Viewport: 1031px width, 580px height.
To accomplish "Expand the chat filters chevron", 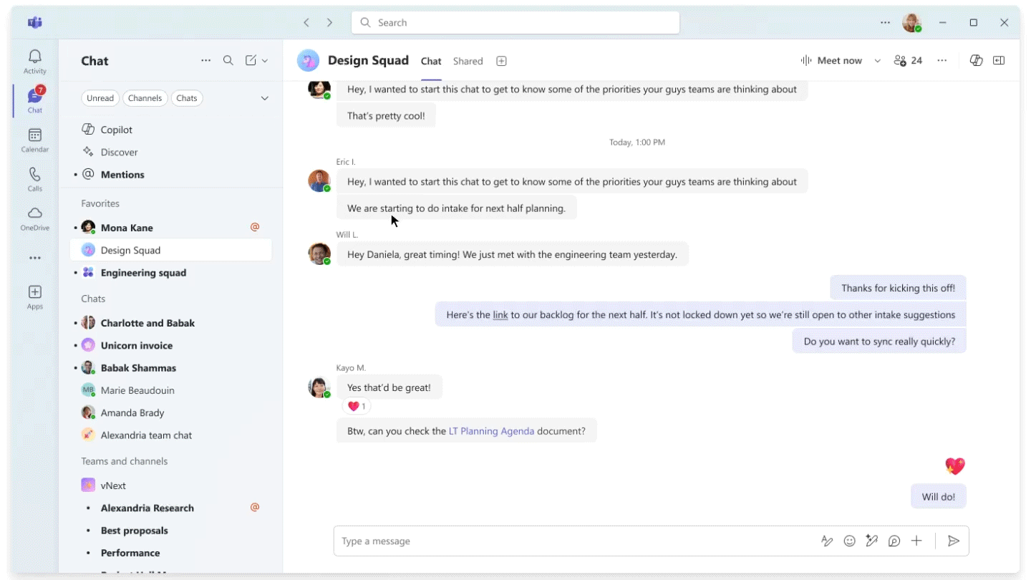I will click(x=264, y=98).
